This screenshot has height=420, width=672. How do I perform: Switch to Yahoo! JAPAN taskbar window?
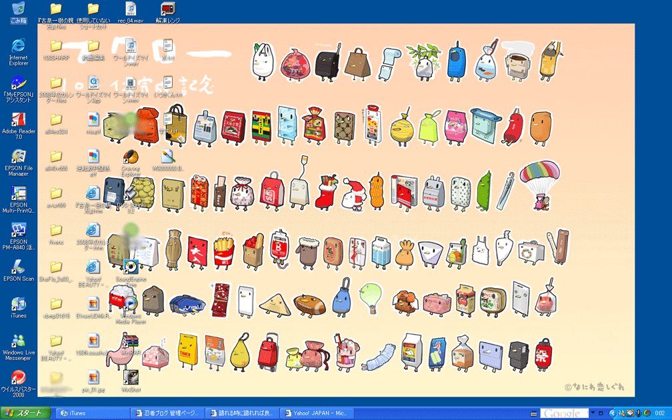[316, 413]
